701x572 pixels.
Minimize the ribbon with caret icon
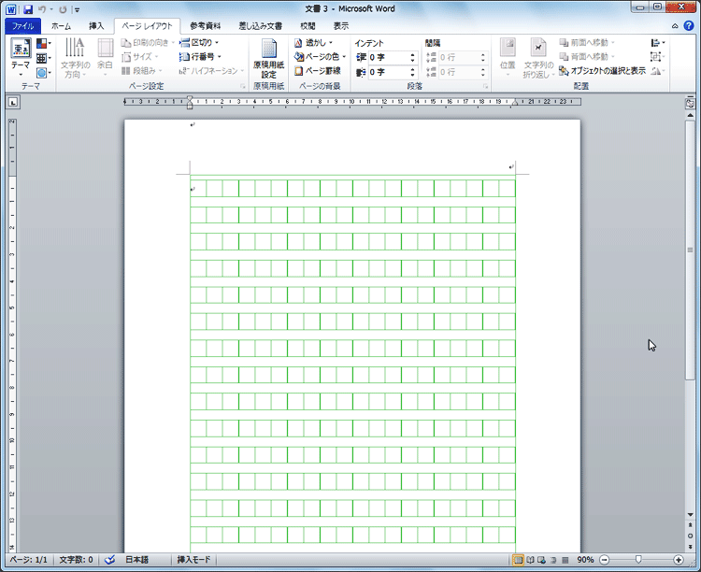(675, 26)
